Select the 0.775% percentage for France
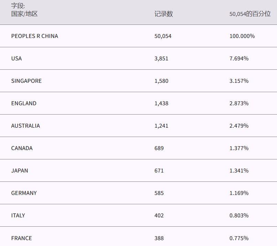277x246 pixels. coord(239,238)
